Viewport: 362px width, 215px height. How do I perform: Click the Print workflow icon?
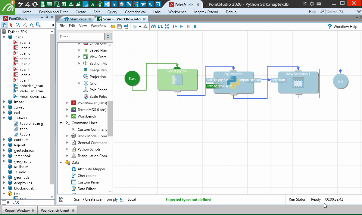(x=126, y=26)
